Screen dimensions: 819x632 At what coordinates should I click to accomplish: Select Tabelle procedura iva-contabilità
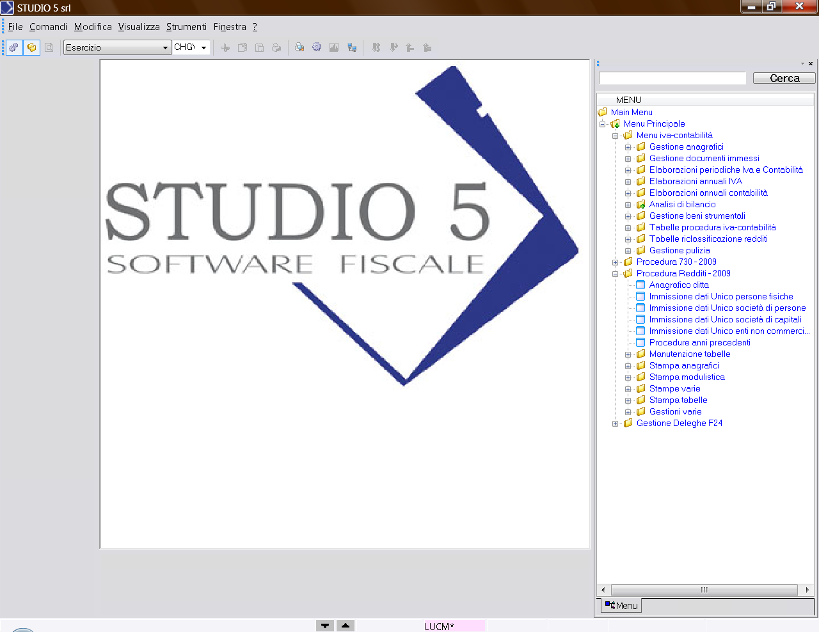[x=712, y=227]
